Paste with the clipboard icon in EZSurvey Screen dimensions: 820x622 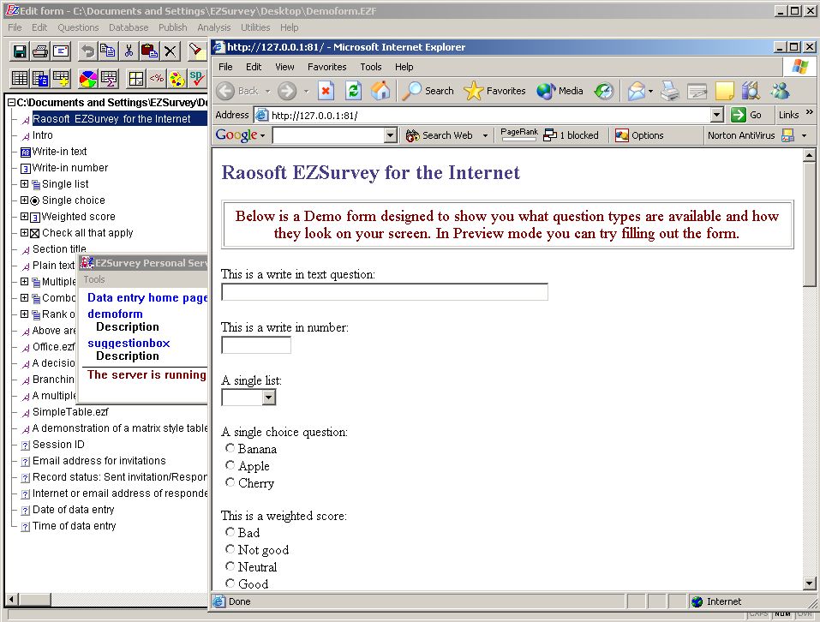tap(149, 51)
